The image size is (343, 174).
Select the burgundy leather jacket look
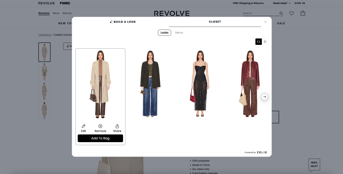(x=249, y=83)
